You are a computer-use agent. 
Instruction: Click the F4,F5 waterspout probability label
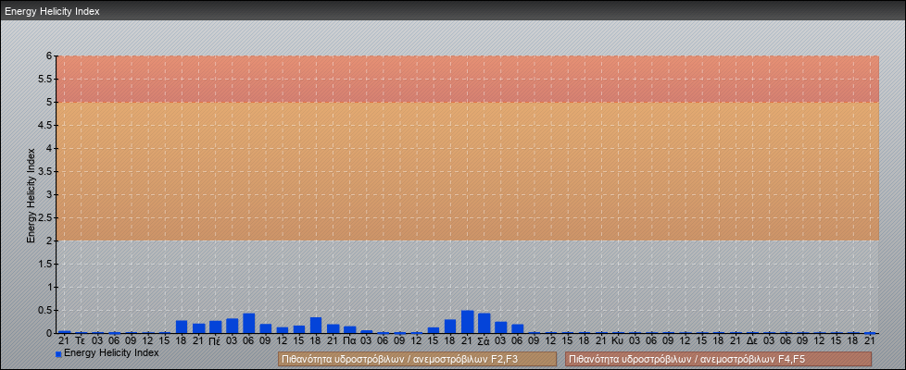(718, 359)
